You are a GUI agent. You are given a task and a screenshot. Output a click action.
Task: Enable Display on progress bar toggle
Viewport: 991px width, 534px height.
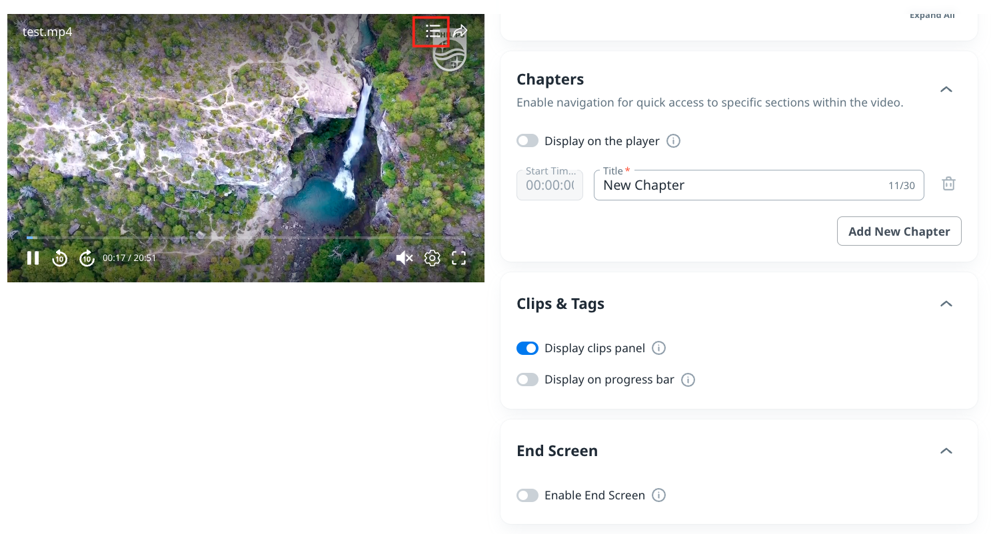[x=527, y=380]
